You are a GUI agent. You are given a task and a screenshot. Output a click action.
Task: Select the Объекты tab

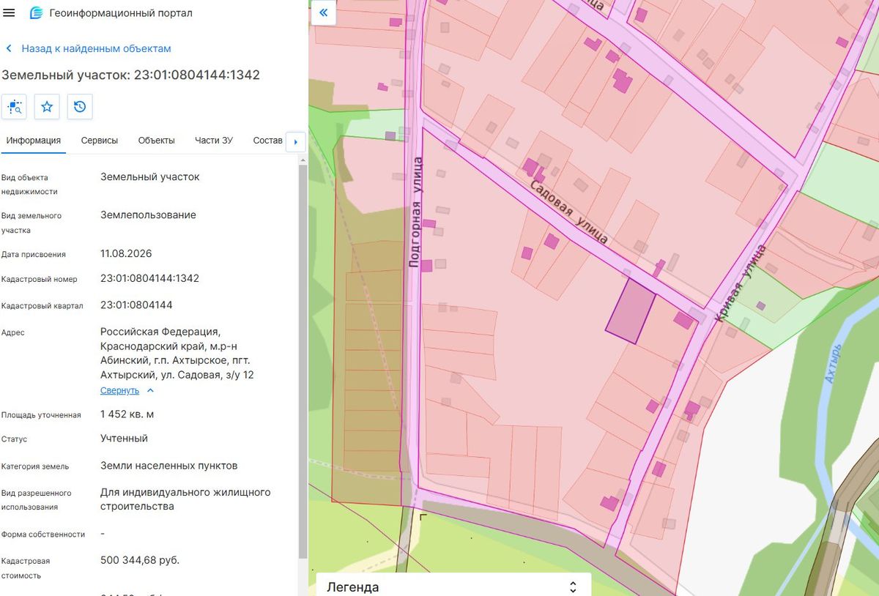click(157, 141)
